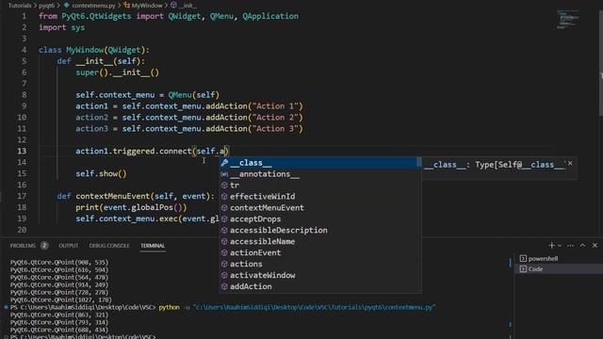Viewport: 603px width, 339px height.
Task: Click the code minimap
Action: (x=568, y=20)
